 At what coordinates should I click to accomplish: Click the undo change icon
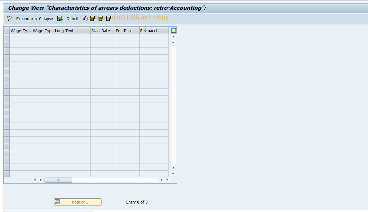(x=85, y=18)
